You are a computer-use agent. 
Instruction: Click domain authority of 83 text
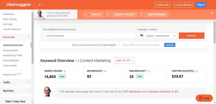(x=163, y=92)
